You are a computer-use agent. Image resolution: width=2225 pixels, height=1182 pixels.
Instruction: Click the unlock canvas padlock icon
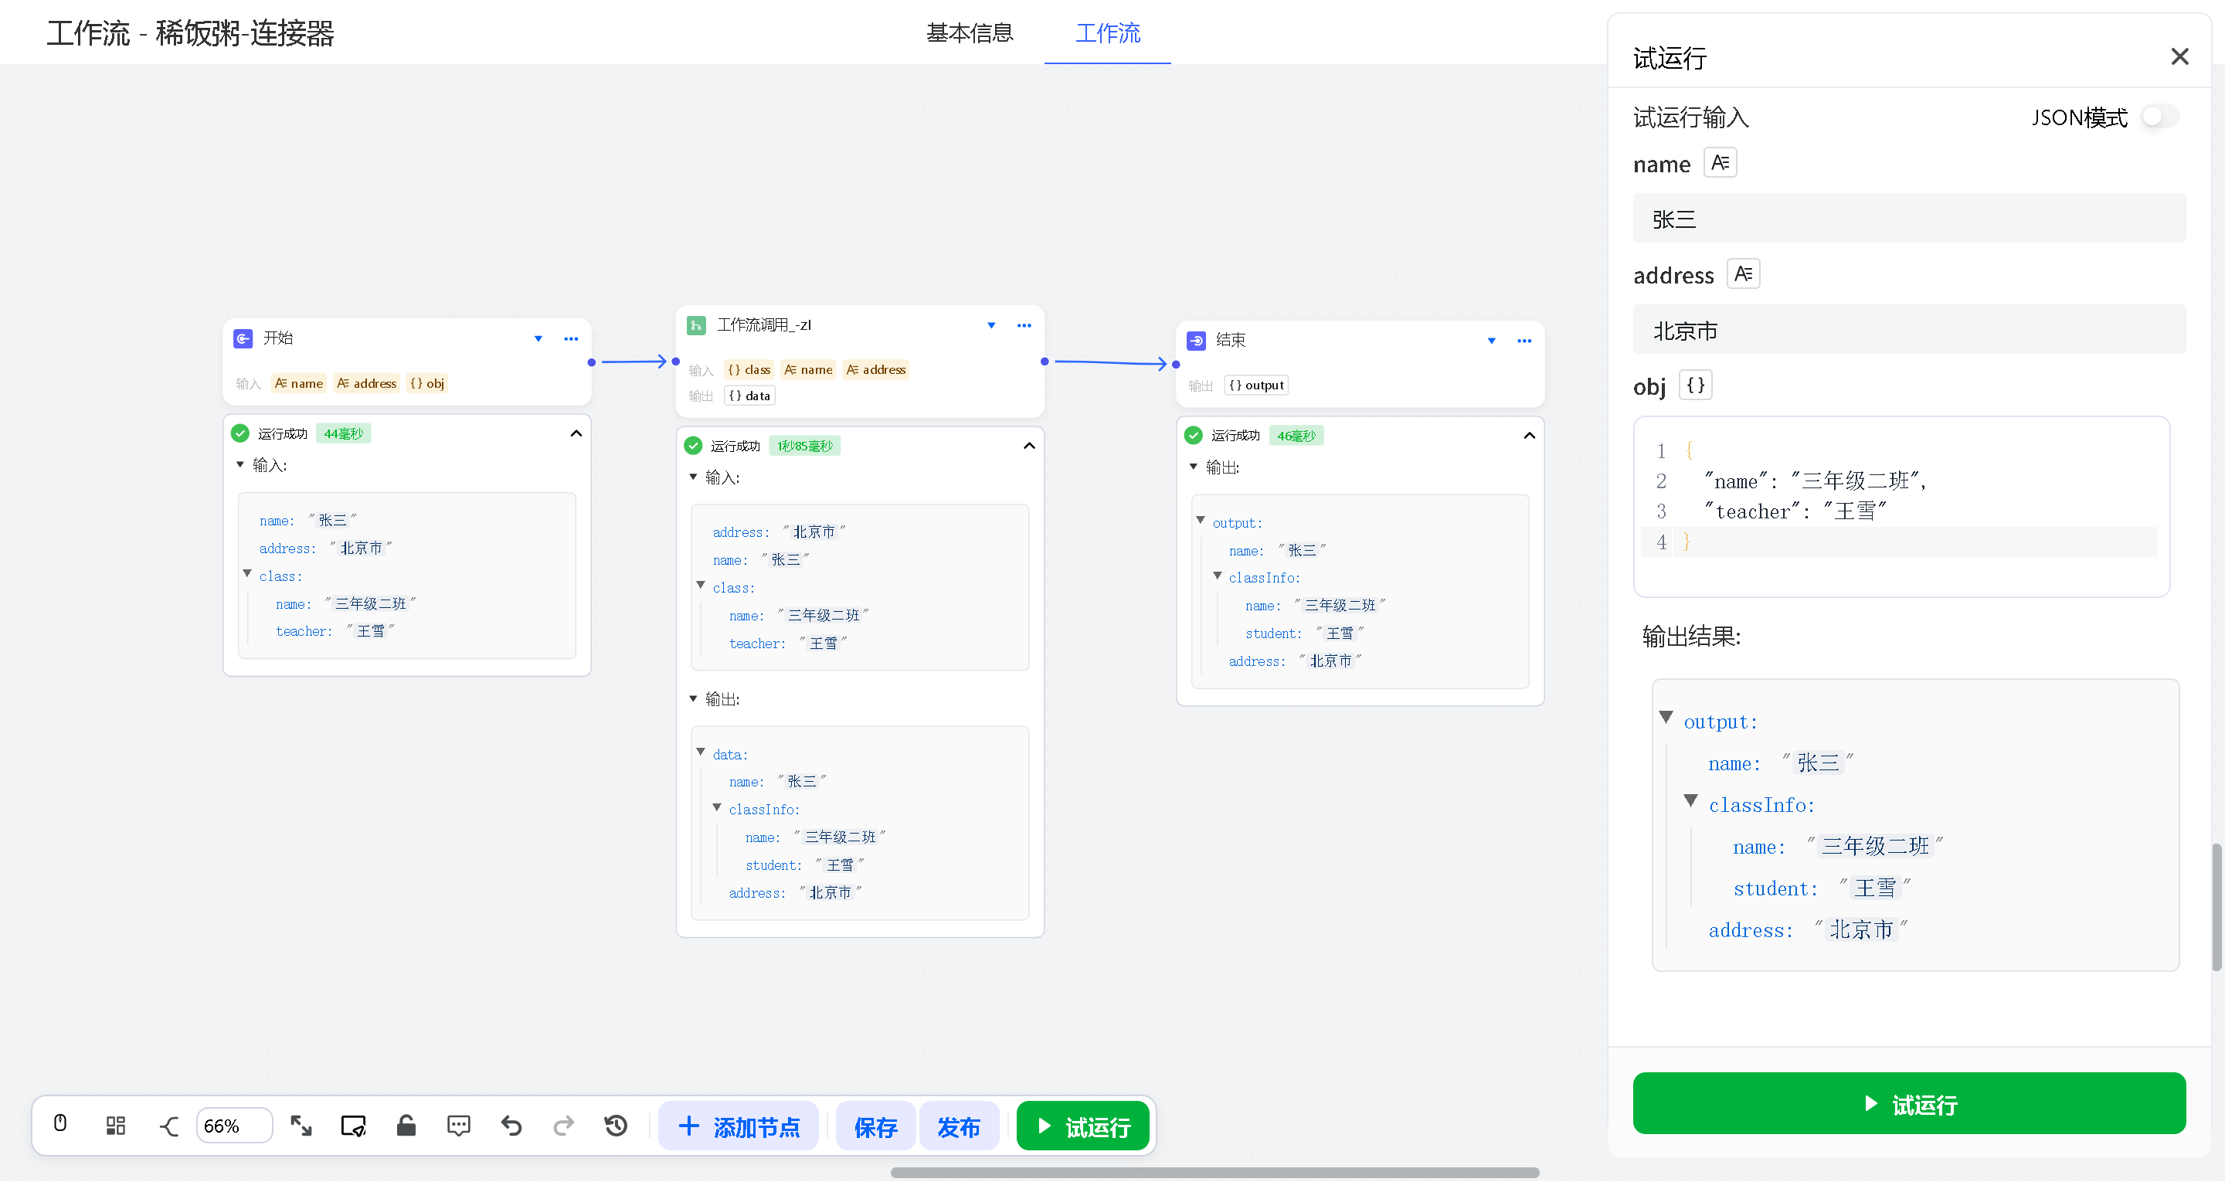click(406, 1125)
